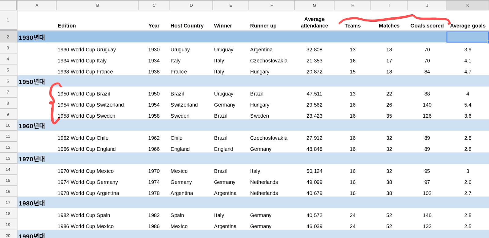The width and height of the screenshot is (489, 238).
Task: Click the highlighted empty cell K2
Action: click(x=468, y=37)
